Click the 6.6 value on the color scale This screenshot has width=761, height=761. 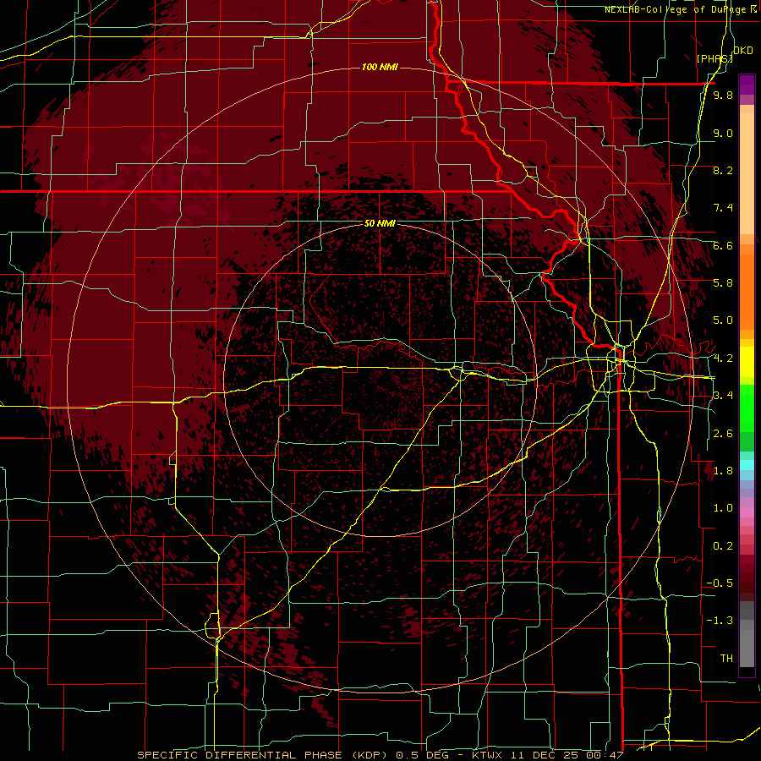tap(723, 245)
